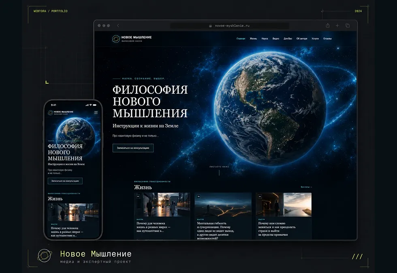Click desktop Записаться на консультацию button

pos(133,148)
